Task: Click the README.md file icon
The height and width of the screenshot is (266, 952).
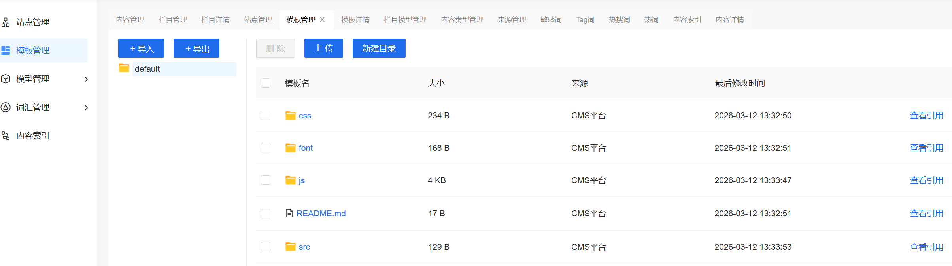Action: (x=289, y=213)
